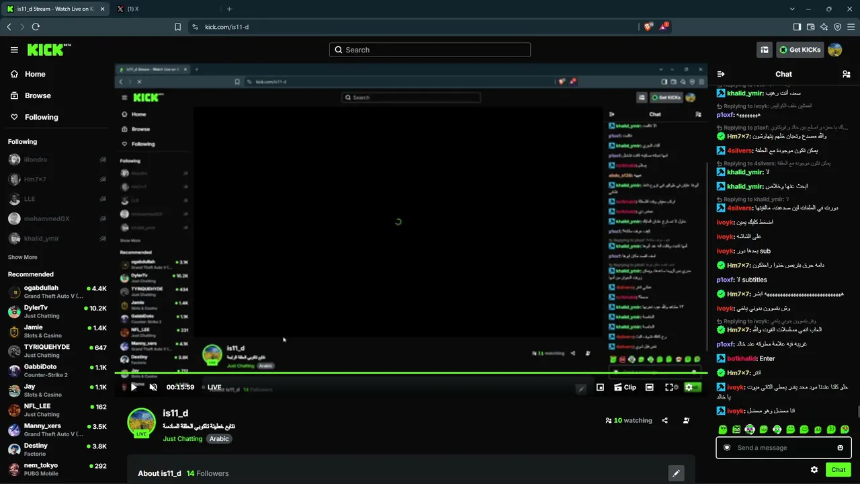Viewport: 860px width, 484px height.
Task: Open the chat users list icon
Action: pos(846,74)
